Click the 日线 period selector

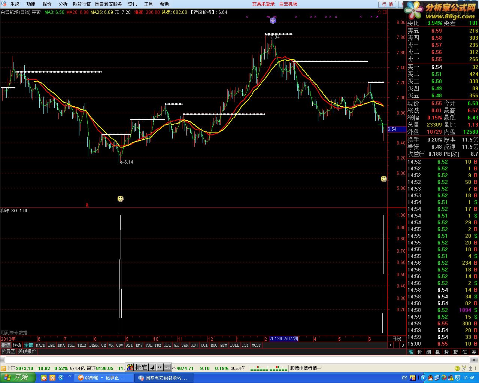click(397, 339)
